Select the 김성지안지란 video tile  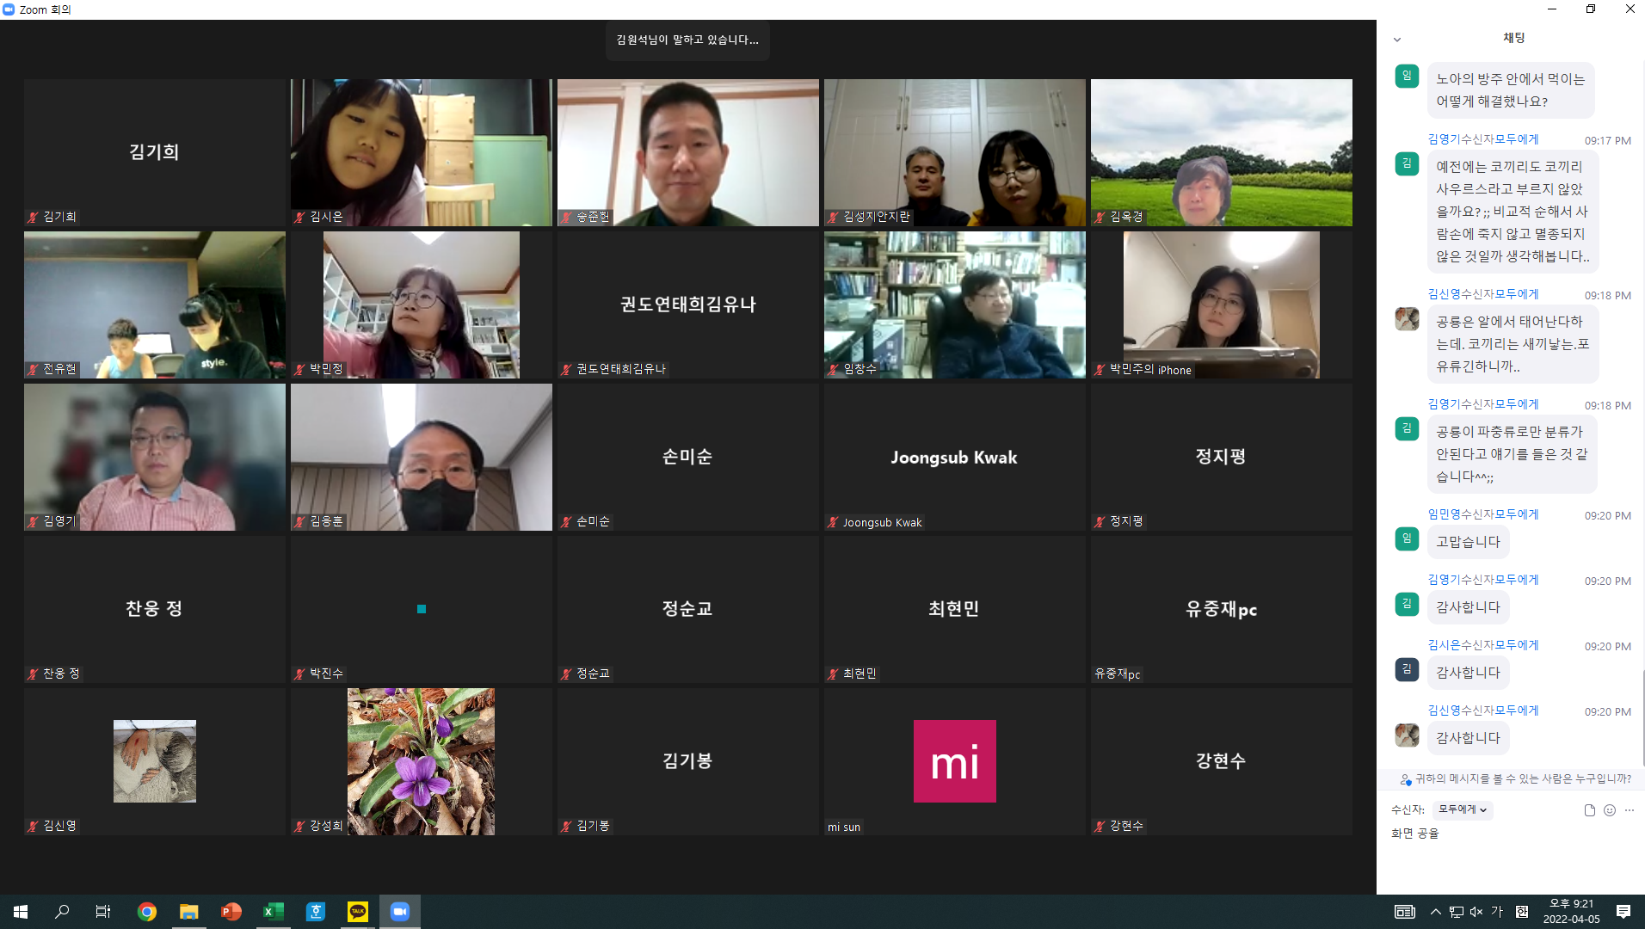tap(955, 152)
